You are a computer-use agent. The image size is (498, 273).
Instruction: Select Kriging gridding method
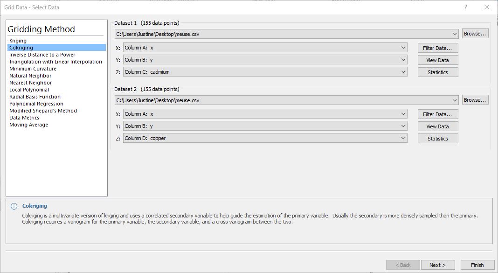coord(18,41)
